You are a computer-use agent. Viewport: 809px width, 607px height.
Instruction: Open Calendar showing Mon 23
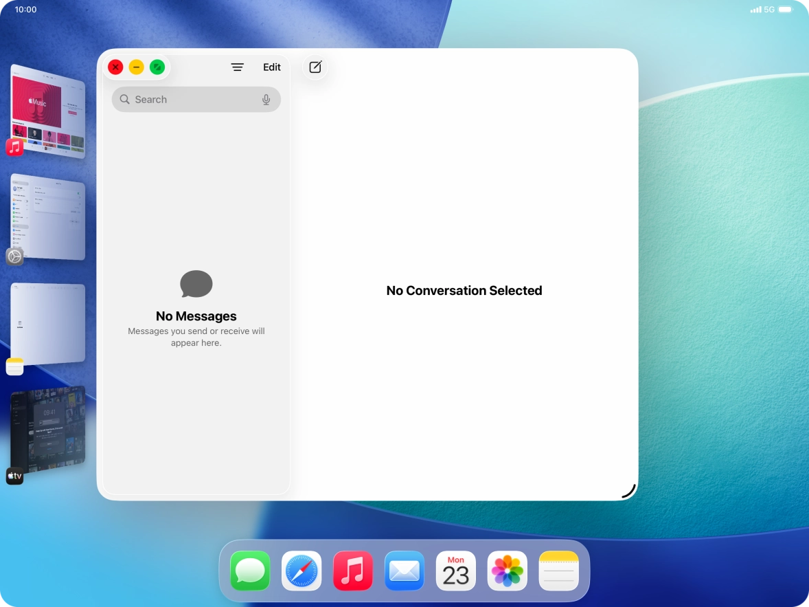pyautogui.click(x=455, y=571)
